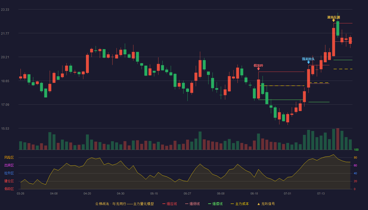Toggle the 强压线 legend item

(170, 204)
